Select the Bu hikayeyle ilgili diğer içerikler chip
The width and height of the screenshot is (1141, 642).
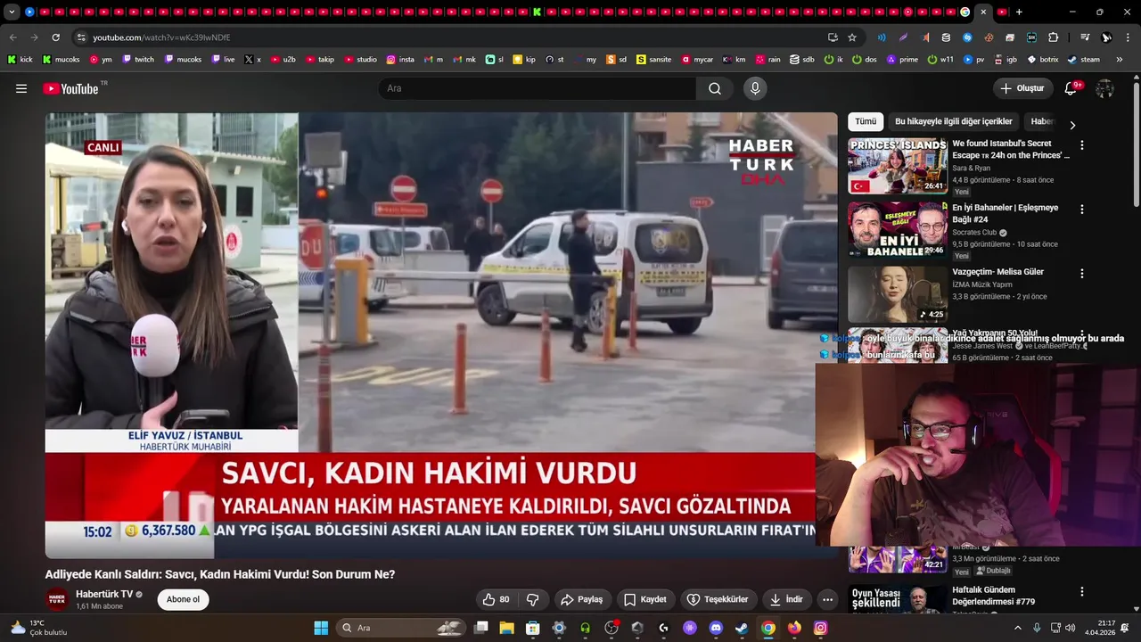[x=954, y=121]
